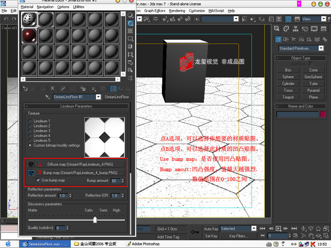The height and width of the screenshot is (248, 331).
Task: Collapse the Object Type rollout
Action: click(301, 58)
